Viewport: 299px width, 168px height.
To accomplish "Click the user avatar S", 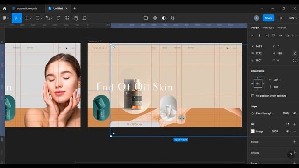I will coord(256,18).
